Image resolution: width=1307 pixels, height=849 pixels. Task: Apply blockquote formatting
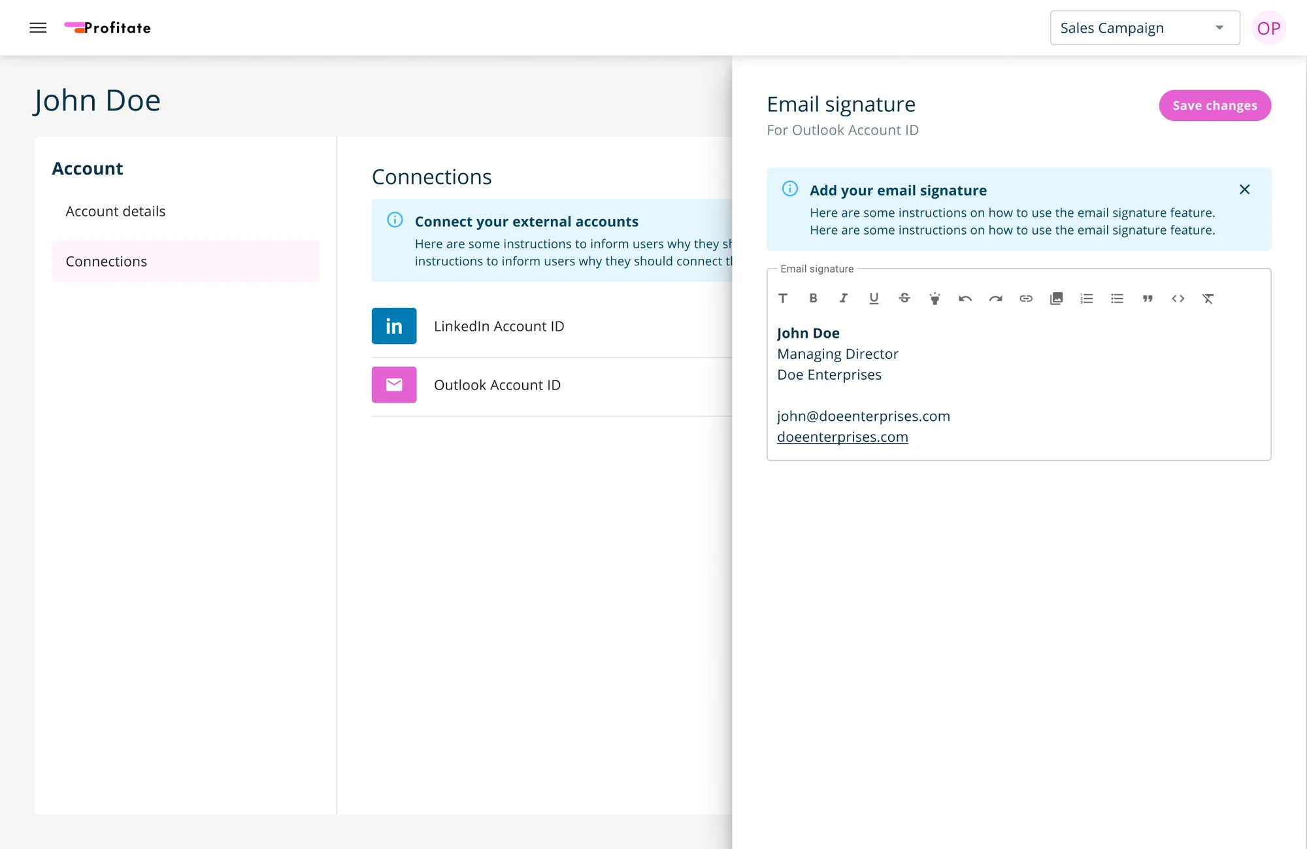click(x=1148, y=299)
